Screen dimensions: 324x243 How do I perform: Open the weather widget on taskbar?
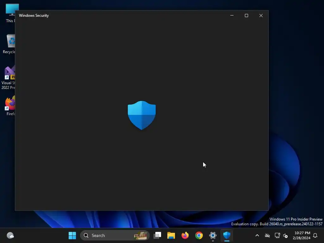pos(10,235)
